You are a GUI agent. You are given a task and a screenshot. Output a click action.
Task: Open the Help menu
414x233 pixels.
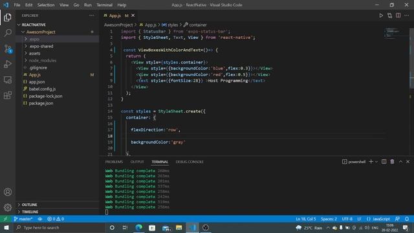click(122, 5)
